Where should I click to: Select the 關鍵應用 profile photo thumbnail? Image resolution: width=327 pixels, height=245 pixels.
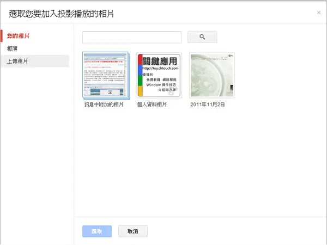(159, 75)
